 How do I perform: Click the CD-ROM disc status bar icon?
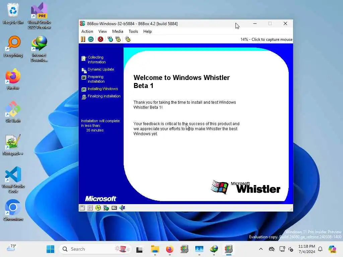pyautogui.click(x=98, y=208)
